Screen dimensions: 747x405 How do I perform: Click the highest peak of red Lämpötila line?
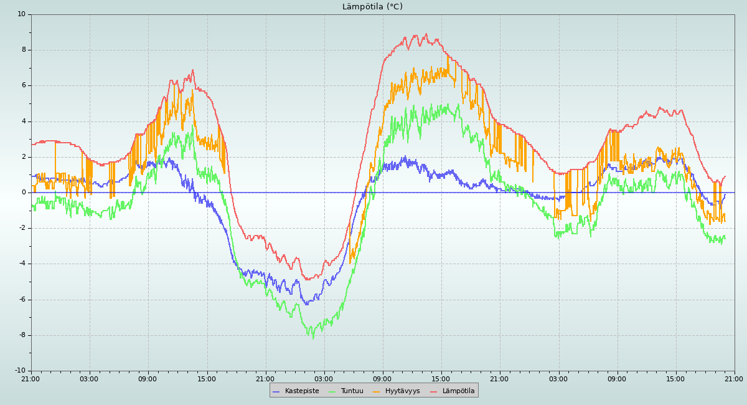[426, 34]
